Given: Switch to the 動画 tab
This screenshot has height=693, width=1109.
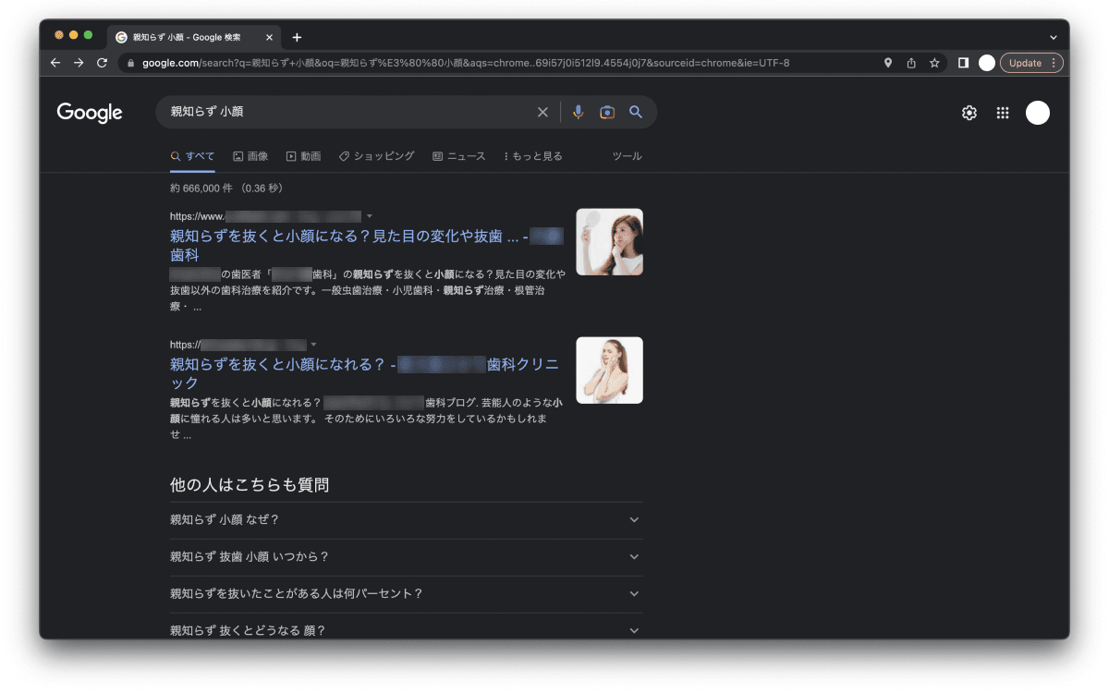Looking at the screenshot, I should tap(303, 156).
